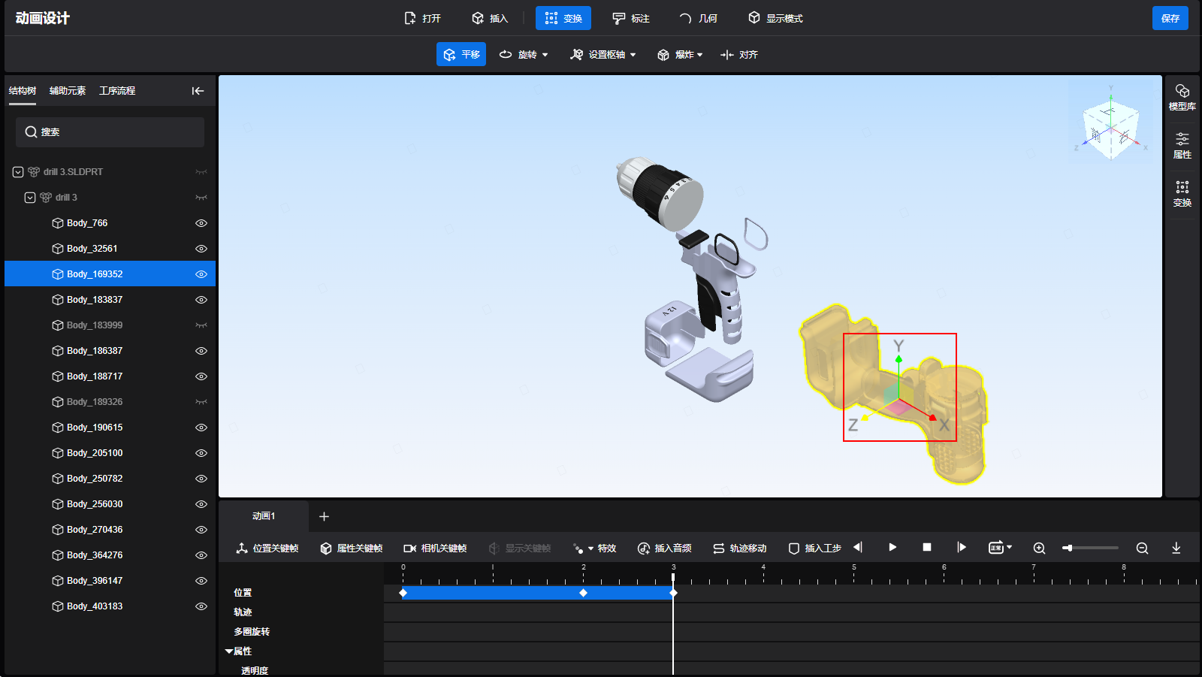Click 轨迹移动 trajectory move

pyautogui.click(x=739, y=548)
